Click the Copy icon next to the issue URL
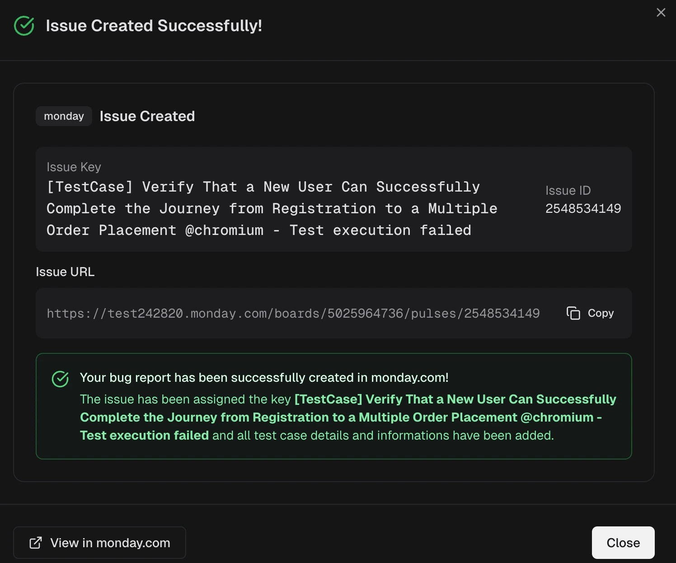Image resolution: width=676 pixels, height=563 pixels. 573,313
